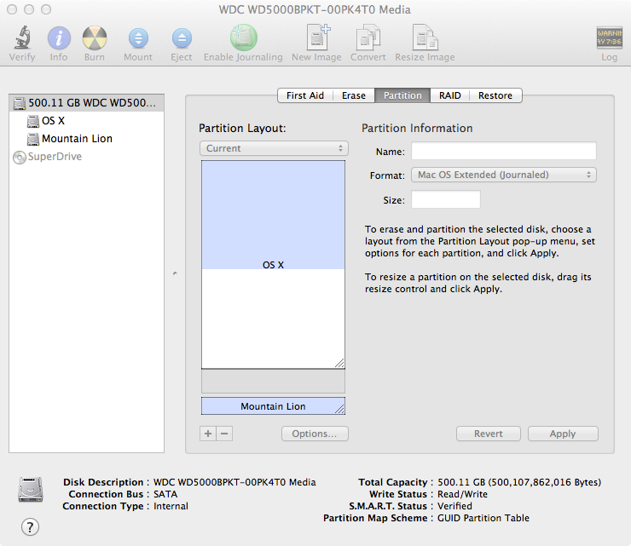Open the RAID tab
Image resolution: width=631 pixels, height=546 pixels.
(x=450, y=95)
